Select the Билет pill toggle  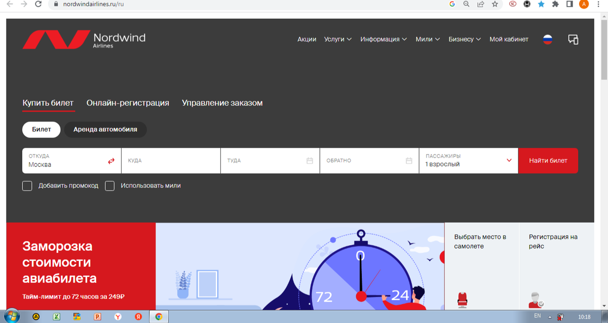42,129
